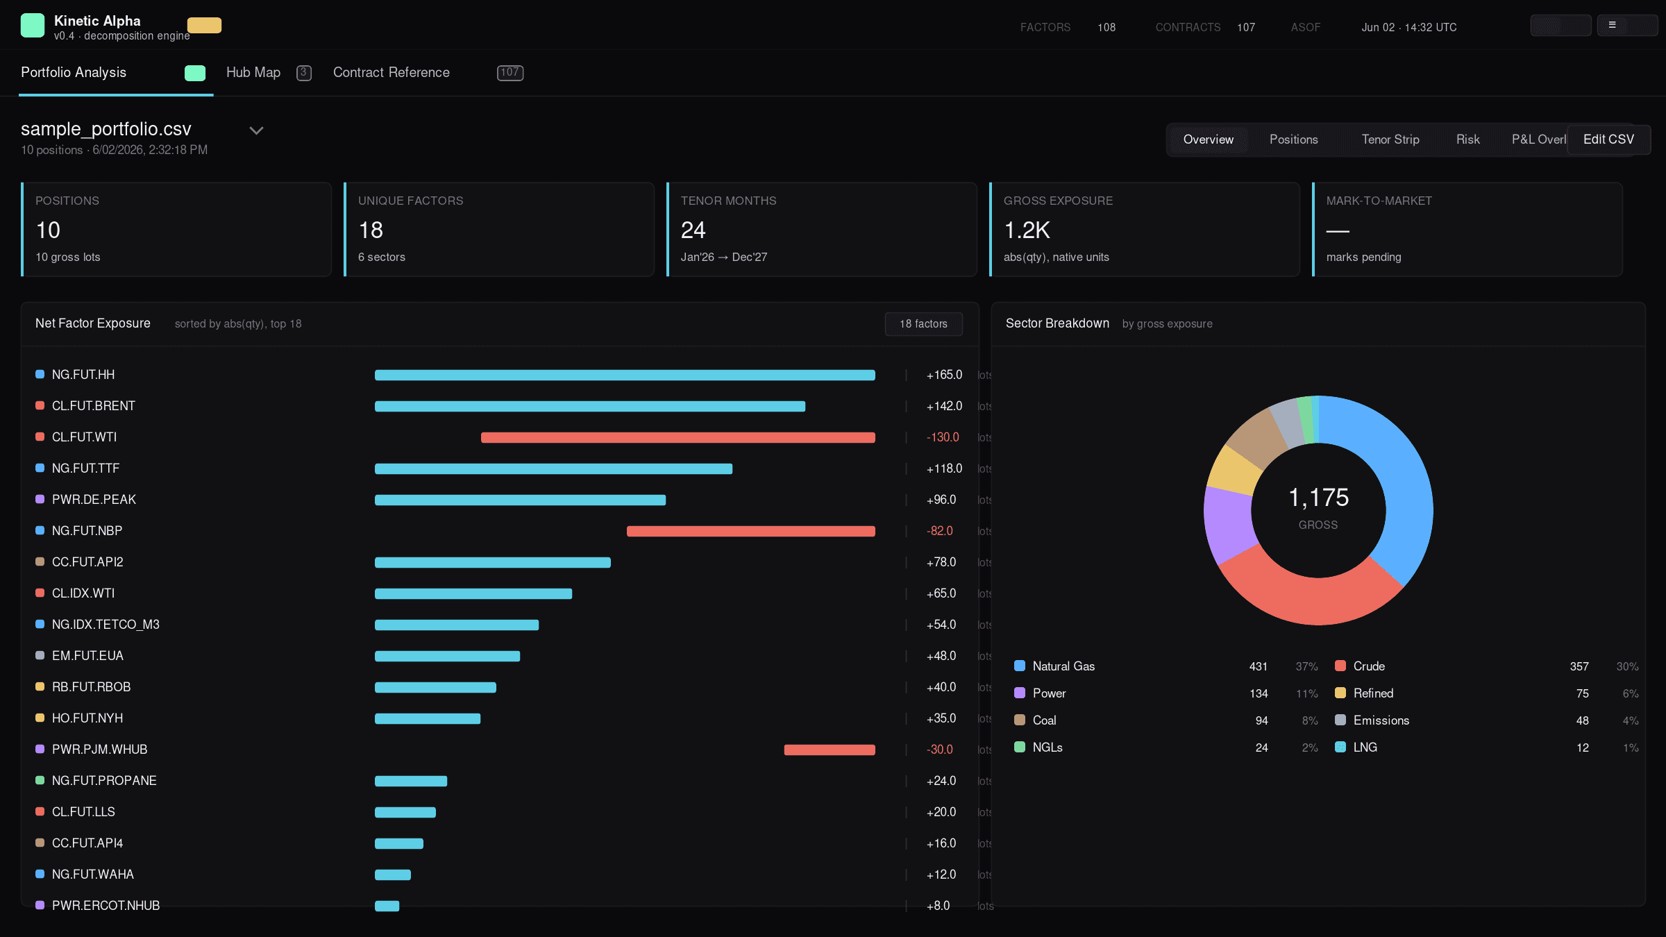Image resolution: width=1666 pixels, height=937 pixels.
Task: Select the CC.FUT.API4 factor label
Action: click(x=87, y=843)
